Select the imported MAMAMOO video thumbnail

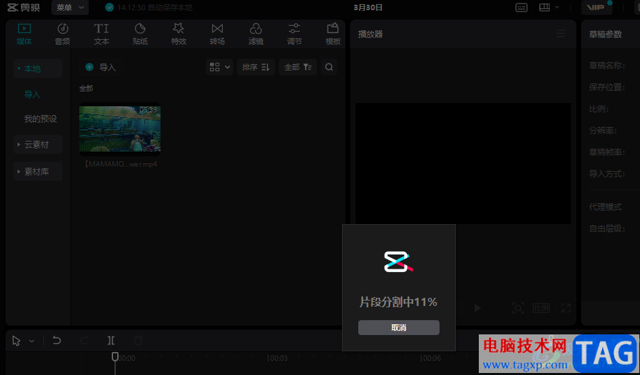click(x=120, y=129)
